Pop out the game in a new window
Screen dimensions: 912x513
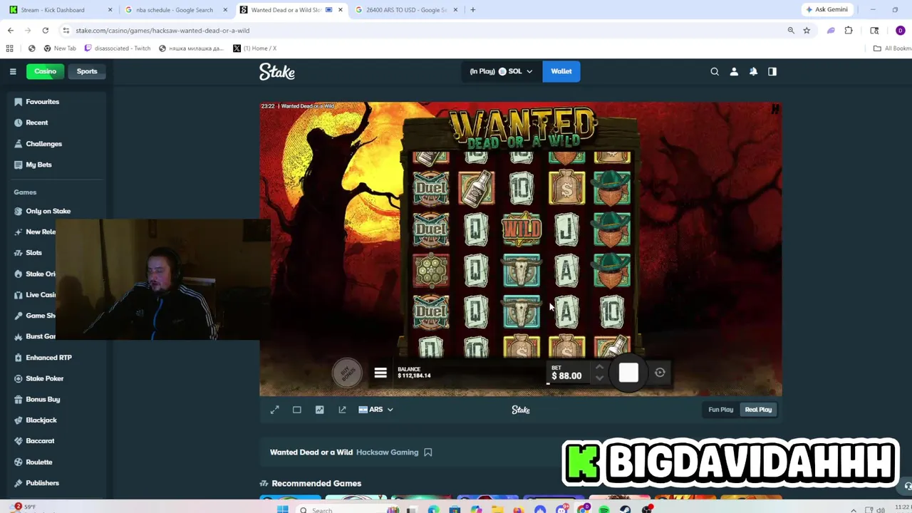[342, 410]
